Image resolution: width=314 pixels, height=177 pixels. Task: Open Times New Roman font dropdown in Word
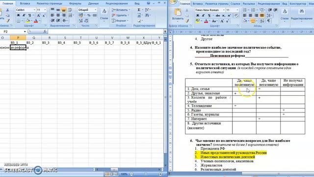click(224, 10)
